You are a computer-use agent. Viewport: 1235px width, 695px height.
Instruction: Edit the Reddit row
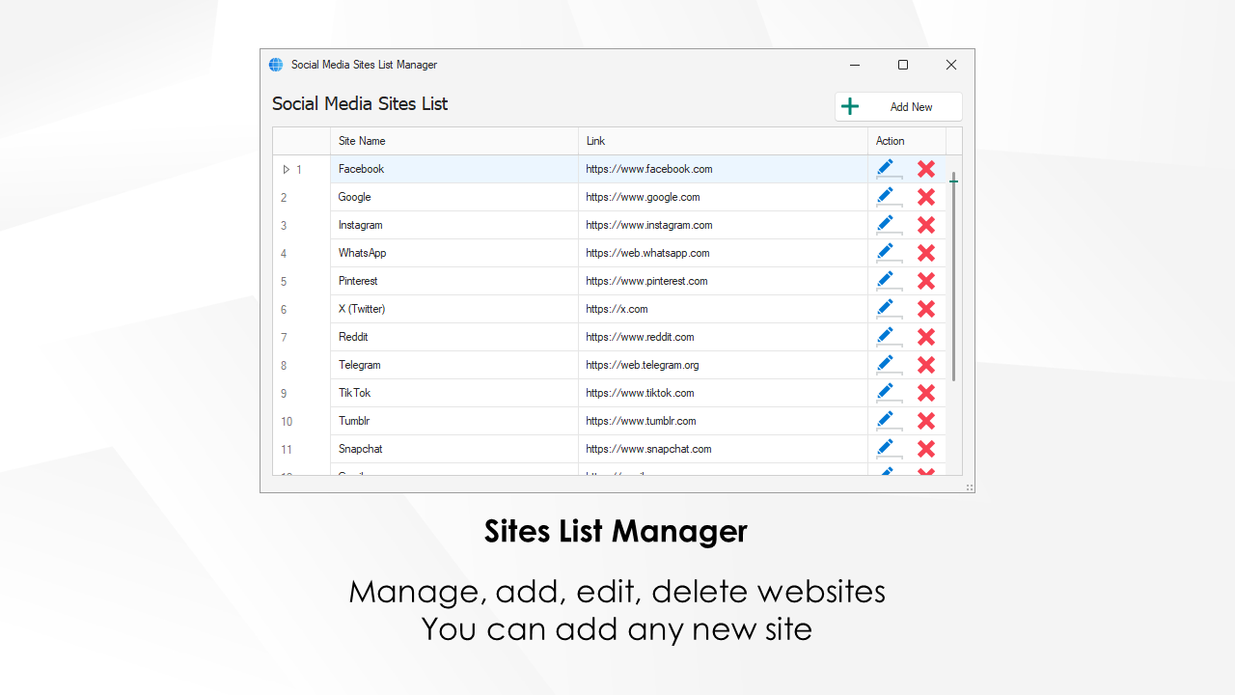pyautogui.click(x=886, y=337)
